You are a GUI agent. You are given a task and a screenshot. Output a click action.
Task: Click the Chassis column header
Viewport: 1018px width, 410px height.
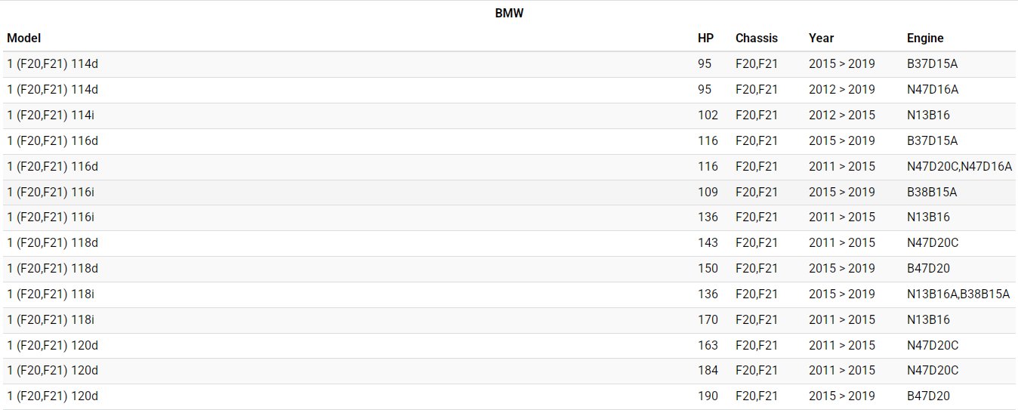pyautogui.click(x=756, y=38)
